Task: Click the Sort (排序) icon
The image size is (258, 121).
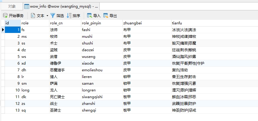Action: coord(69,16)
